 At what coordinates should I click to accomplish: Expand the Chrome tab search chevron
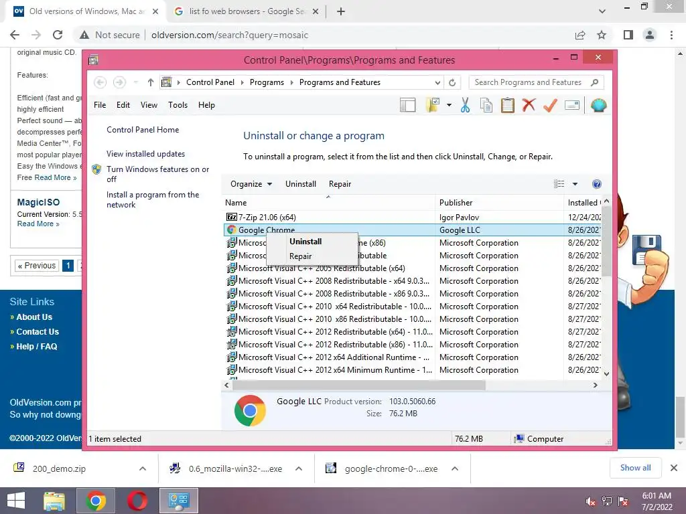[x=602, y=11]
